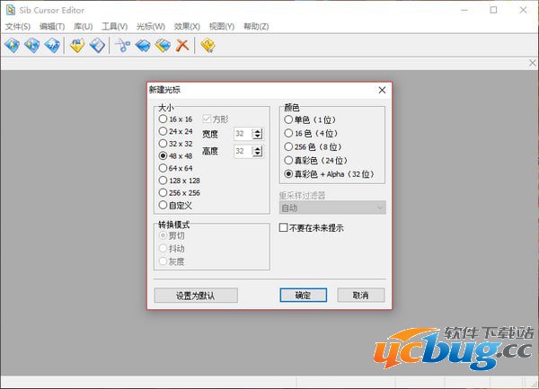This screenshot has height=389, width=539.
Task: Click the Save floppy disk icon
Action: pyautogui.click(x=97, y=45)
